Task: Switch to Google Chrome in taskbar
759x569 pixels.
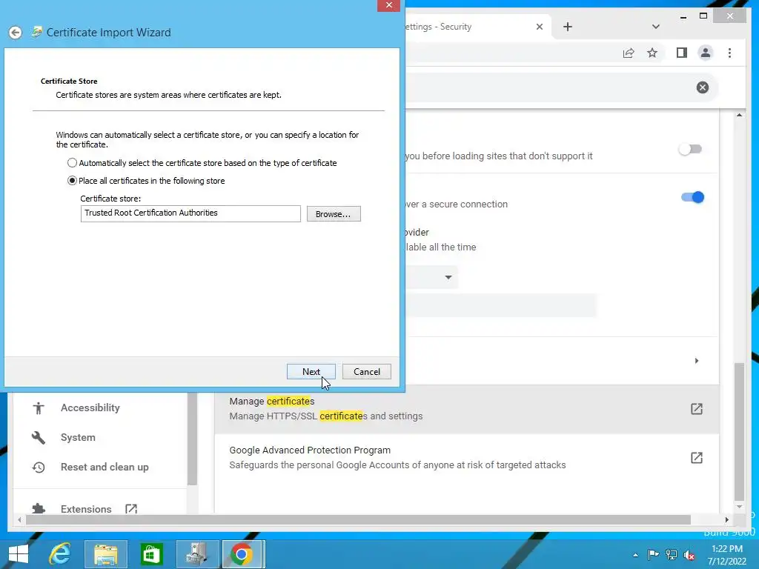Action: tap(242, 554)
